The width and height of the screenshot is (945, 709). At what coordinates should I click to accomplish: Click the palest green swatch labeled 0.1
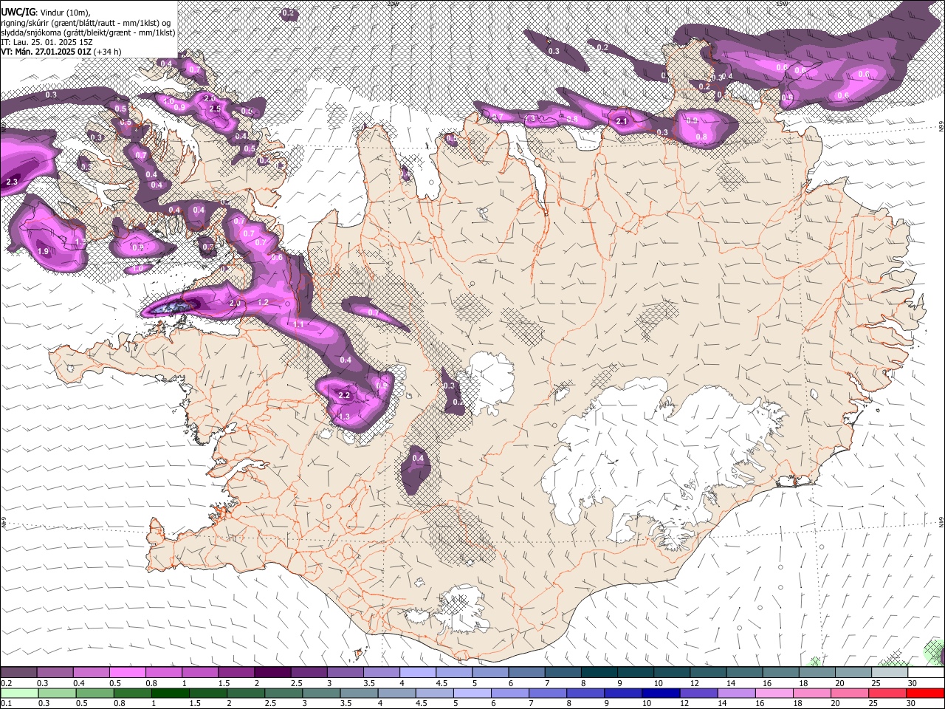[x=18, y=693]
